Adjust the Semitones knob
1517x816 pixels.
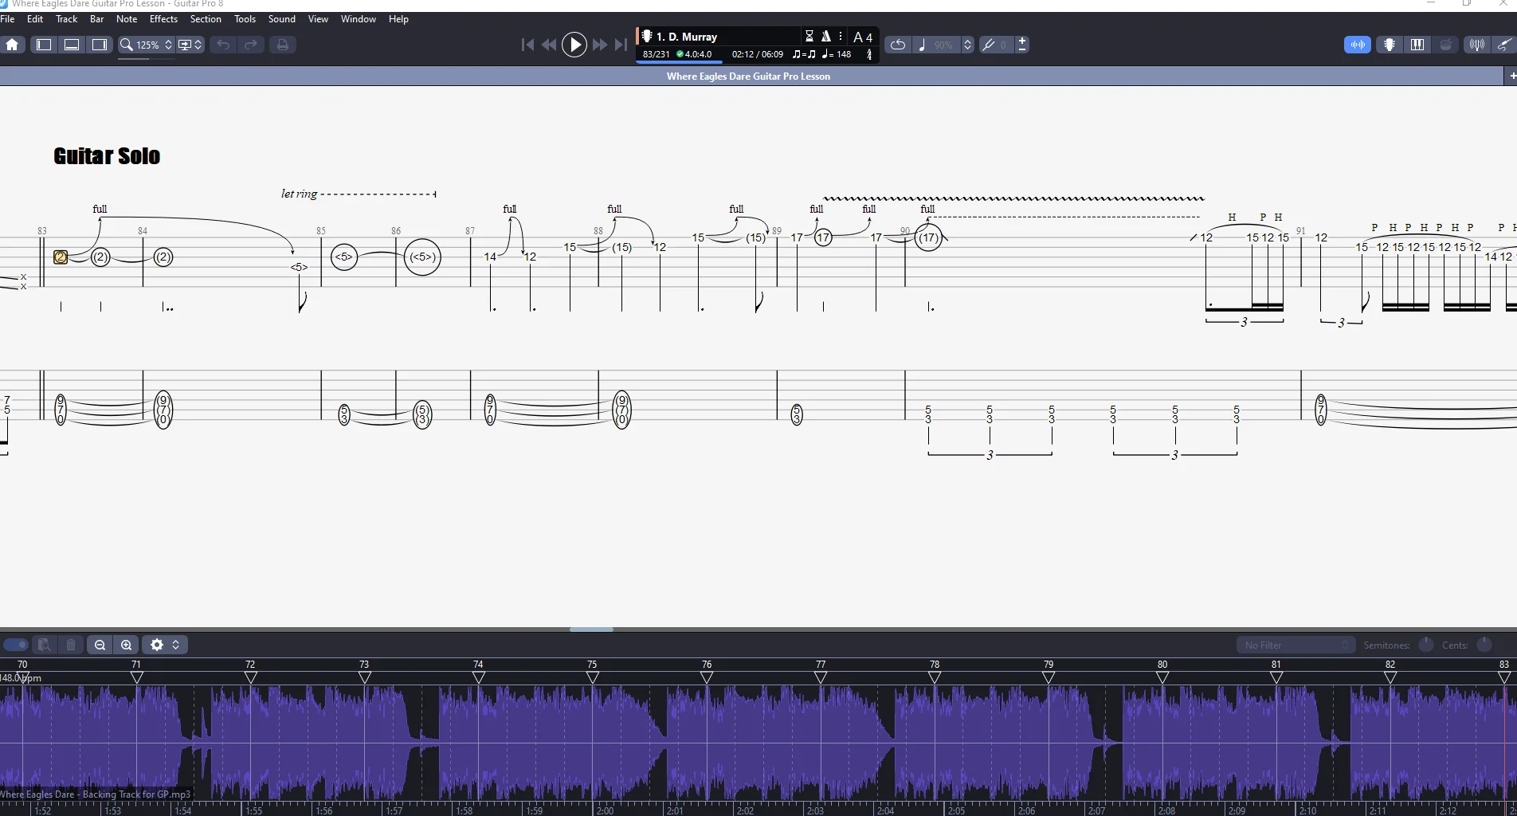coord(1426,645)
